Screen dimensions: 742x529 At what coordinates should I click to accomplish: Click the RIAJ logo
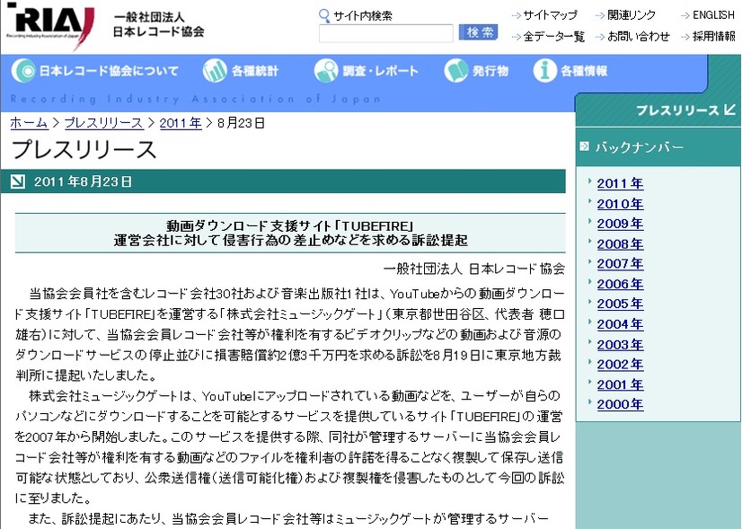49,25
